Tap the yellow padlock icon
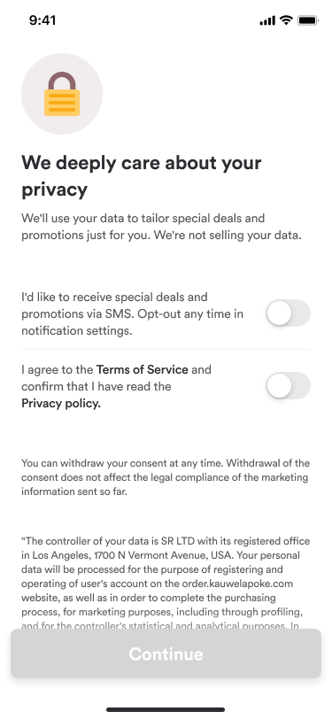Image resolution: width=332 pixels, height=719 pixels. [62, 94]
